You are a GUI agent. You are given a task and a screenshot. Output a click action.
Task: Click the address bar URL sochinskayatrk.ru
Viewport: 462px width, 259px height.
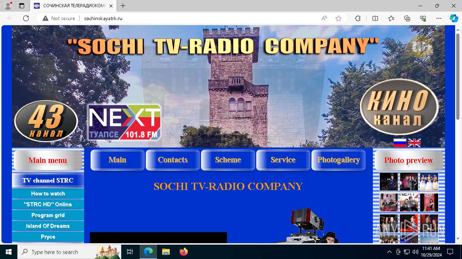click(x=103, y=18)
